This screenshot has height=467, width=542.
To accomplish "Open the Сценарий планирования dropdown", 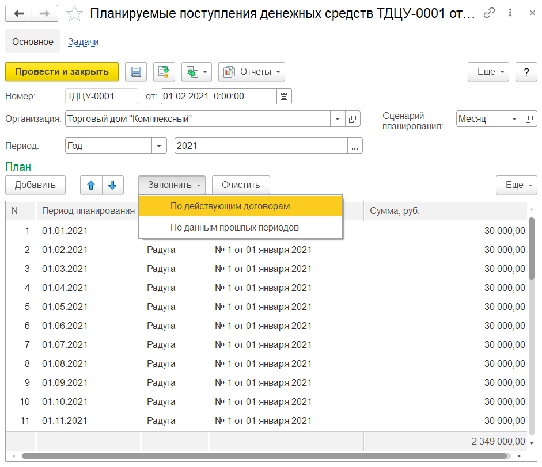I will [514, 119].
